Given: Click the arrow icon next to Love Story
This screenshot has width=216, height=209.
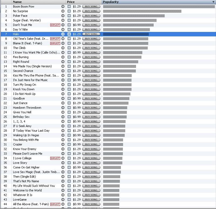Looking at the screenshot, I should point(63,163).
